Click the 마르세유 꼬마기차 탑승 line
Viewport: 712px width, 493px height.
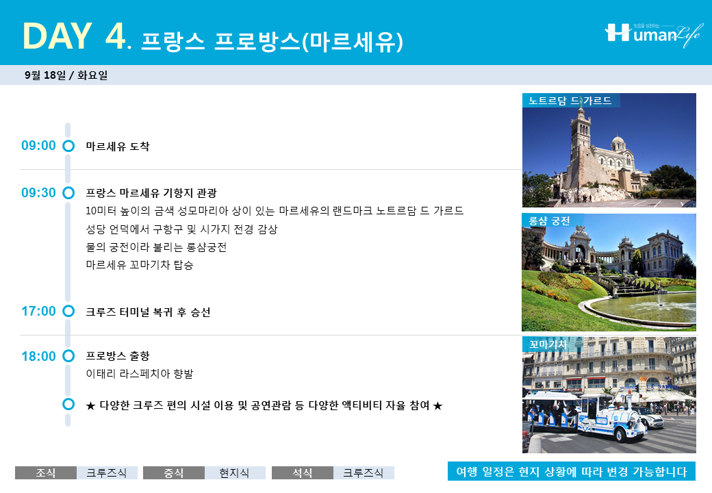coord(140,265)
